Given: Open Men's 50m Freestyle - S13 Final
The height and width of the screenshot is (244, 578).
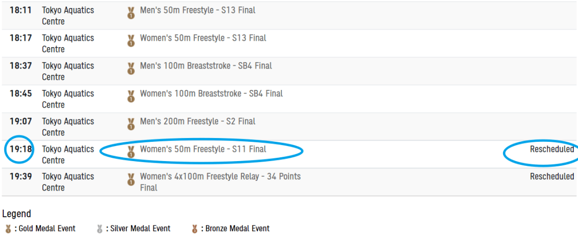Looking at the screenshot, I should [x=197, y=10].
